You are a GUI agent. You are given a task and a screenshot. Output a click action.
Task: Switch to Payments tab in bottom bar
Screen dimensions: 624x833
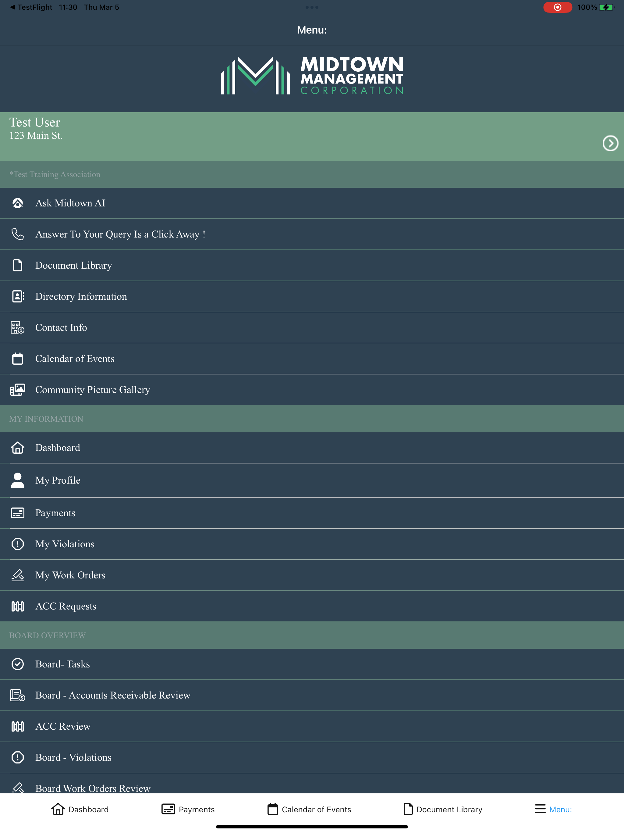[188, 809]
